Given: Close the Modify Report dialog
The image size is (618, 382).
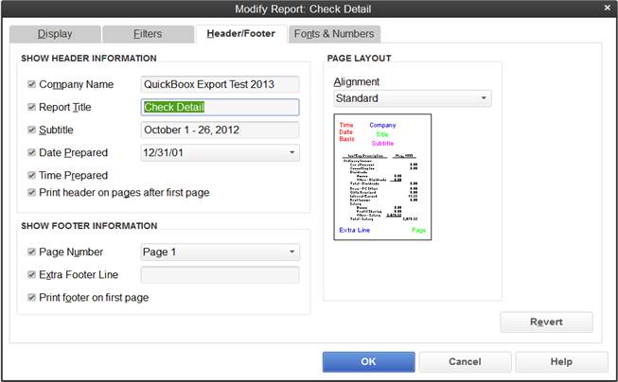Looking at the screenshot, I should (607, 9).
